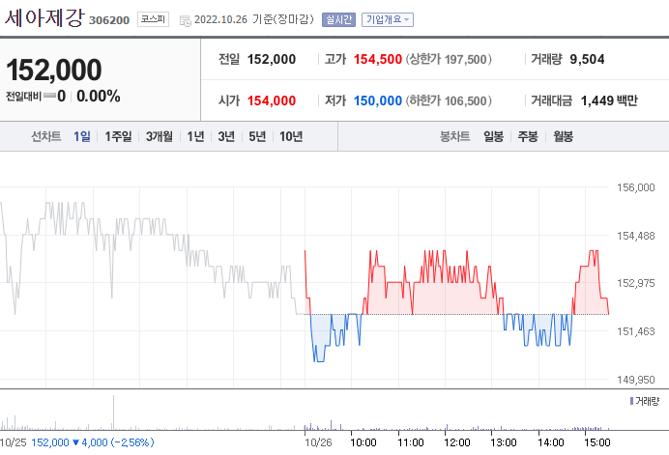The height and width of the screenshot is (455, 669).
Task: Click the 실시간 realtime button
Action: (338, 19)
